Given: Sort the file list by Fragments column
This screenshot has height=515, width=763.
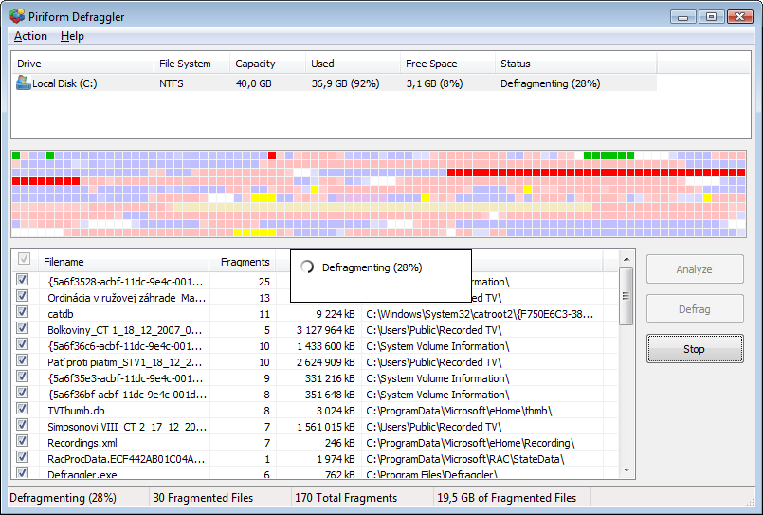Looking at the screenshot, I should click(243, 262).
